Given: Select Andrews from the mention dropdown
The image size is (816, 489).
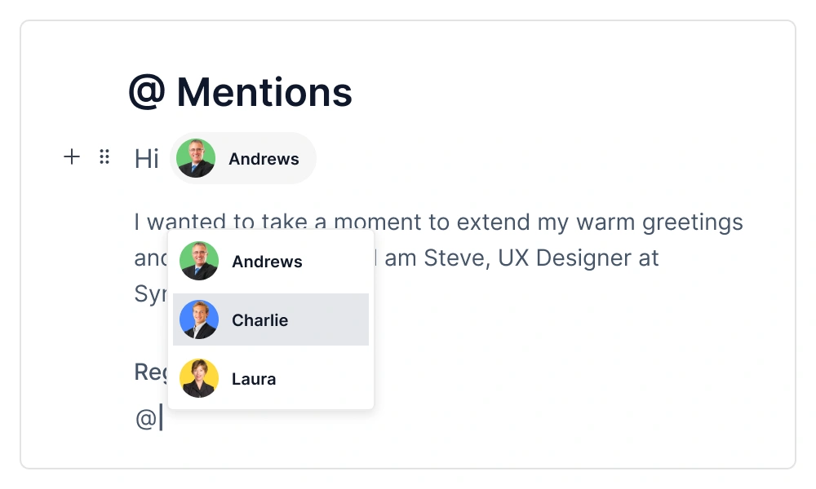Looking at the screenshot, I should click(270, 261).
